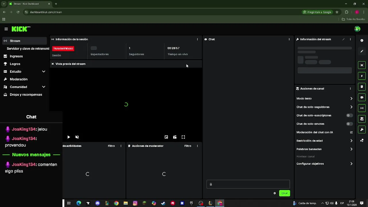Open external link for Moderación del chat con IA
Image resolution: width=368 pixels, height=207 pixels.
[351, 132]
